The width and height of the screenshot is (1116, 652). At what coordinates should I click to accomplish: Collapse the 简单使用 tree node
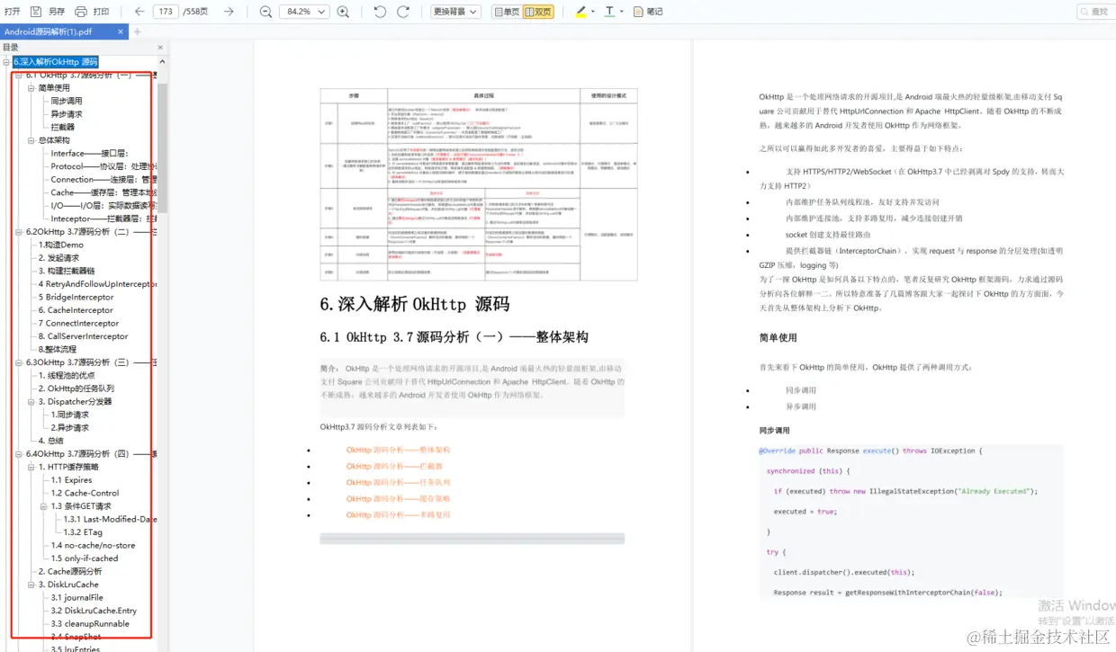tap(31, 88)
